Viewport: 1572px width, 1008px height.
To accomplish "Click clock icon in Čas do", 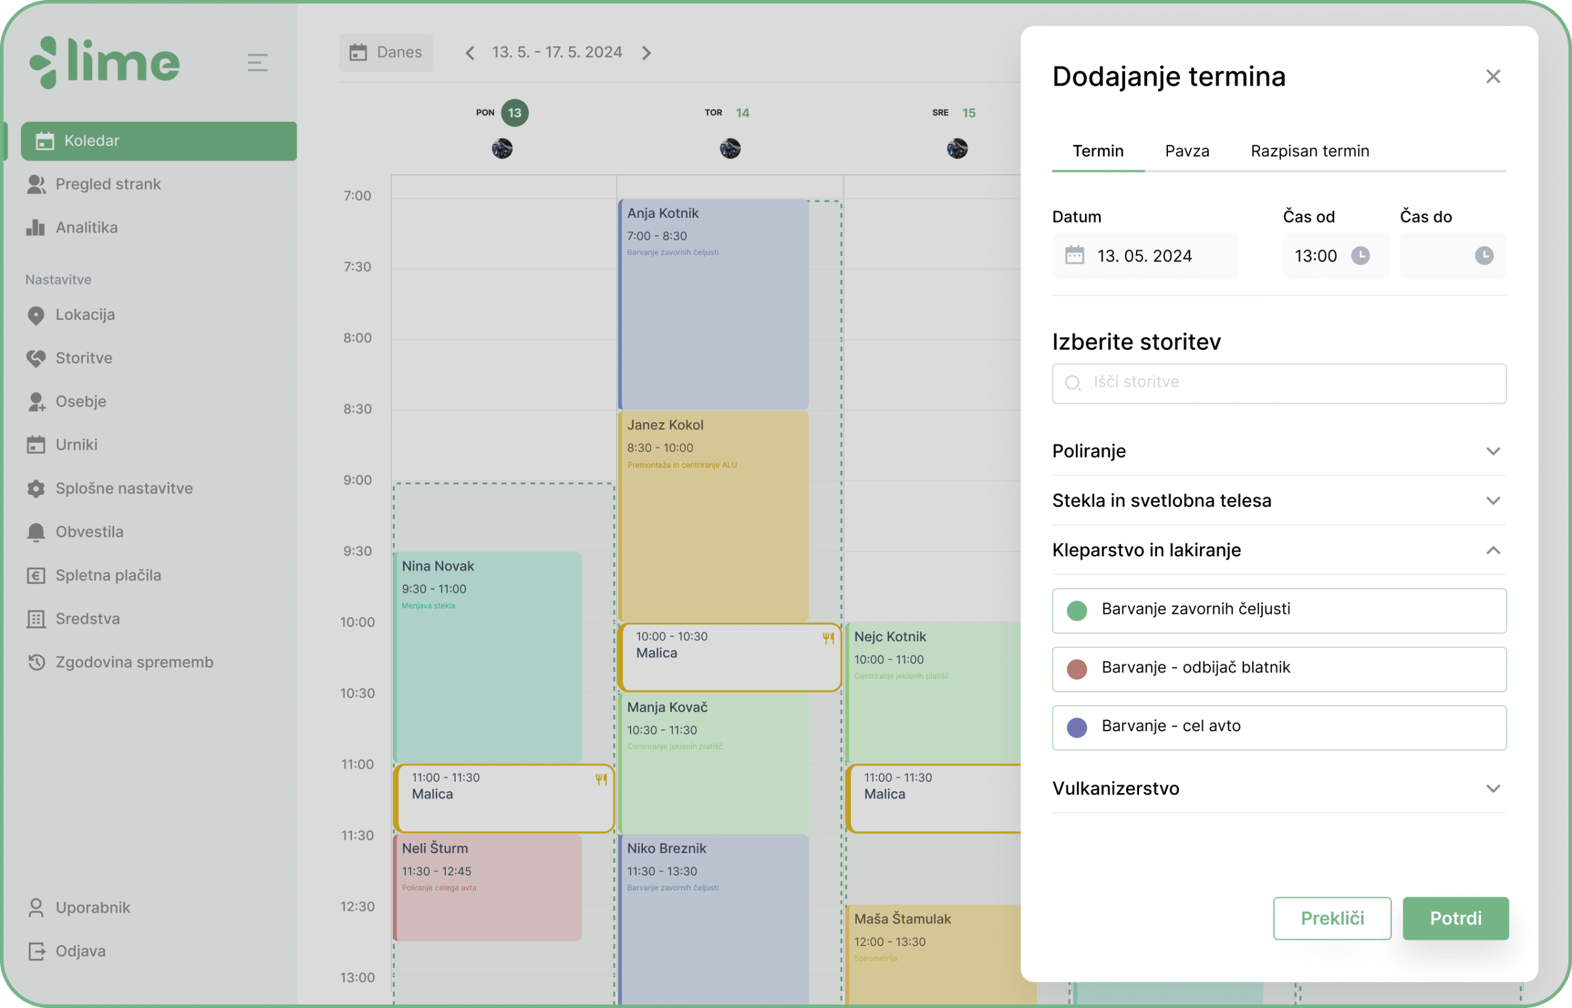I will [x=1484, y=255].
